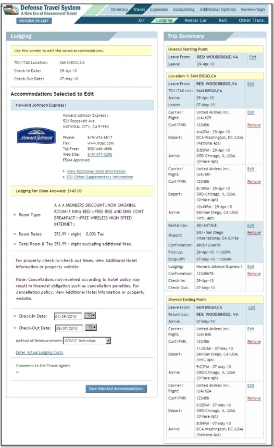Click into the Check-Out Date field
Viewport: 274px width, 448px height.
tap(69, 328)
